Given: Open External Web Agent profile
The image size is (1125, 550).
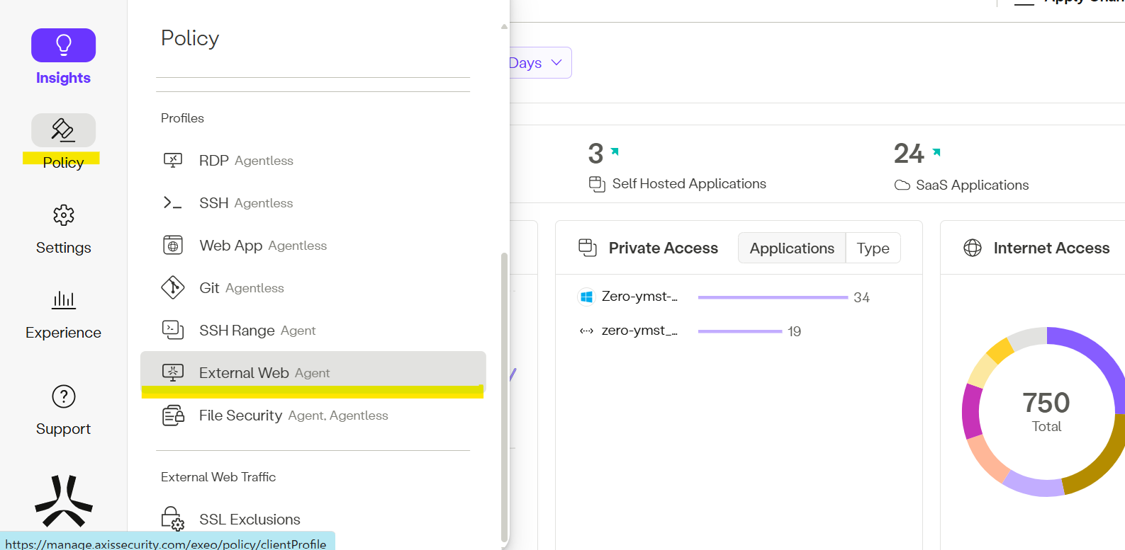Looking at the screenshot, I should (x=264, y=373).
